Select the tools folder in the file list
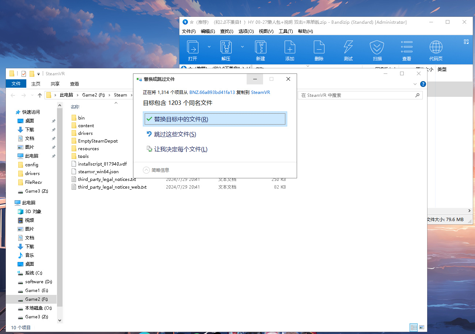 tap(83, 156)
